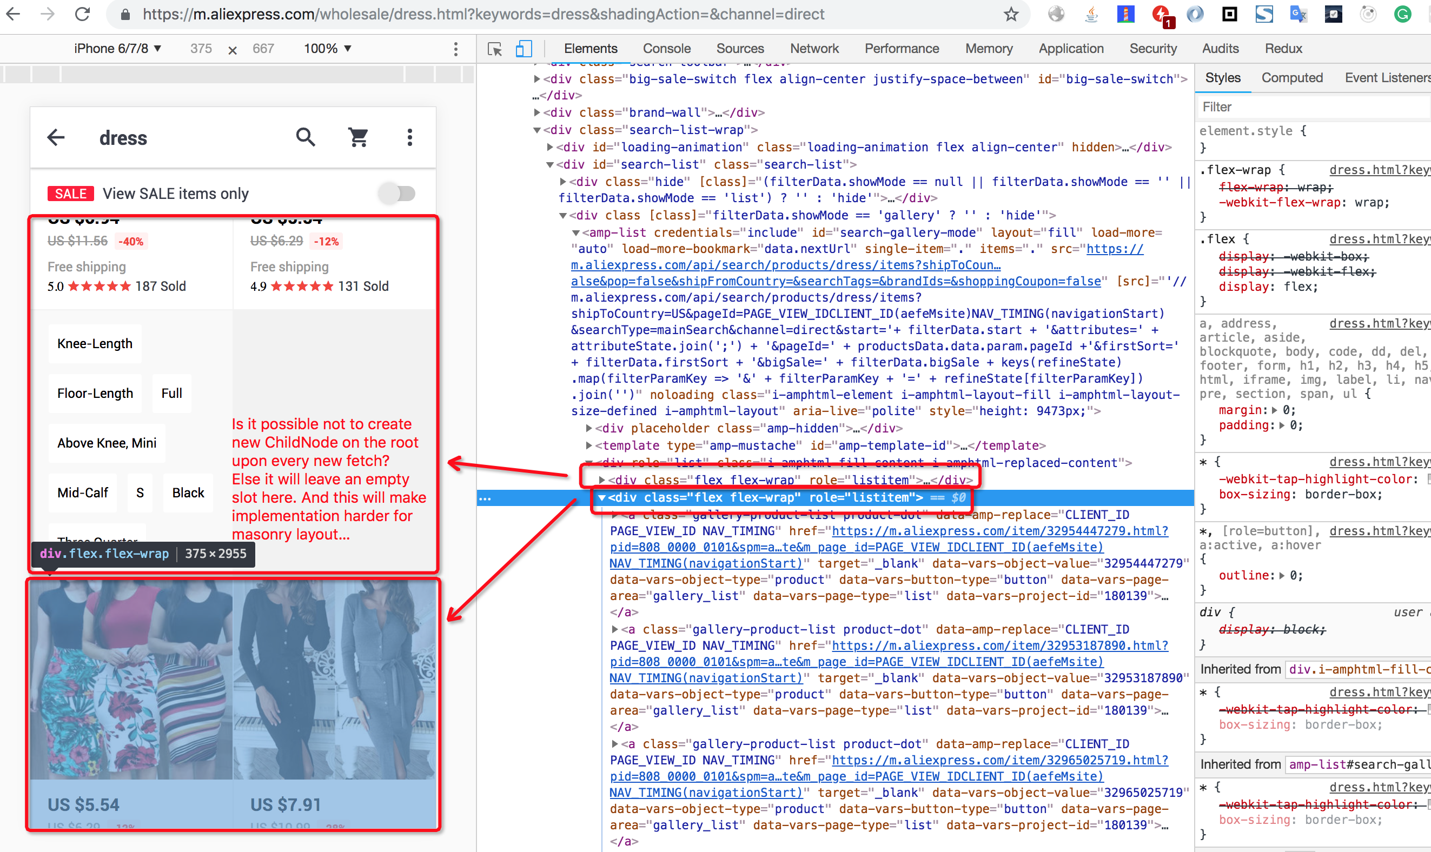Viewport: 1431px width, 852px height.
Task: Select the Knee-Length filter tag
Action: [95, 343]
